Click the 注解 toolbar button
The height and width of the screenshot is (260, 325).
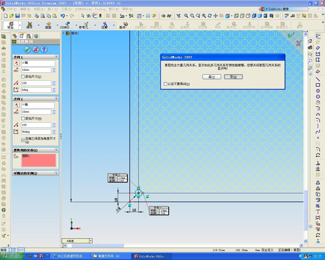(105, 25)
